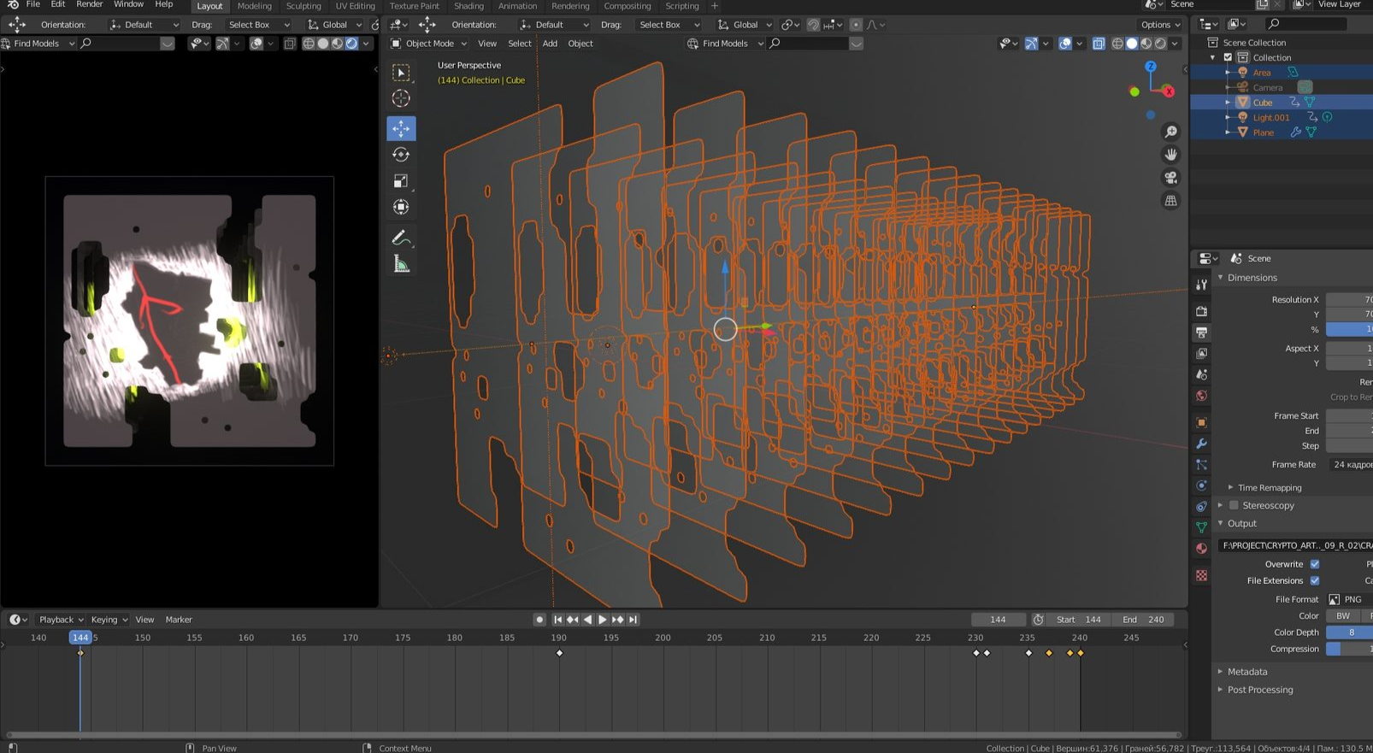
Task: Click the zoom magnifier viewport icon
Action: point(1170,132)
